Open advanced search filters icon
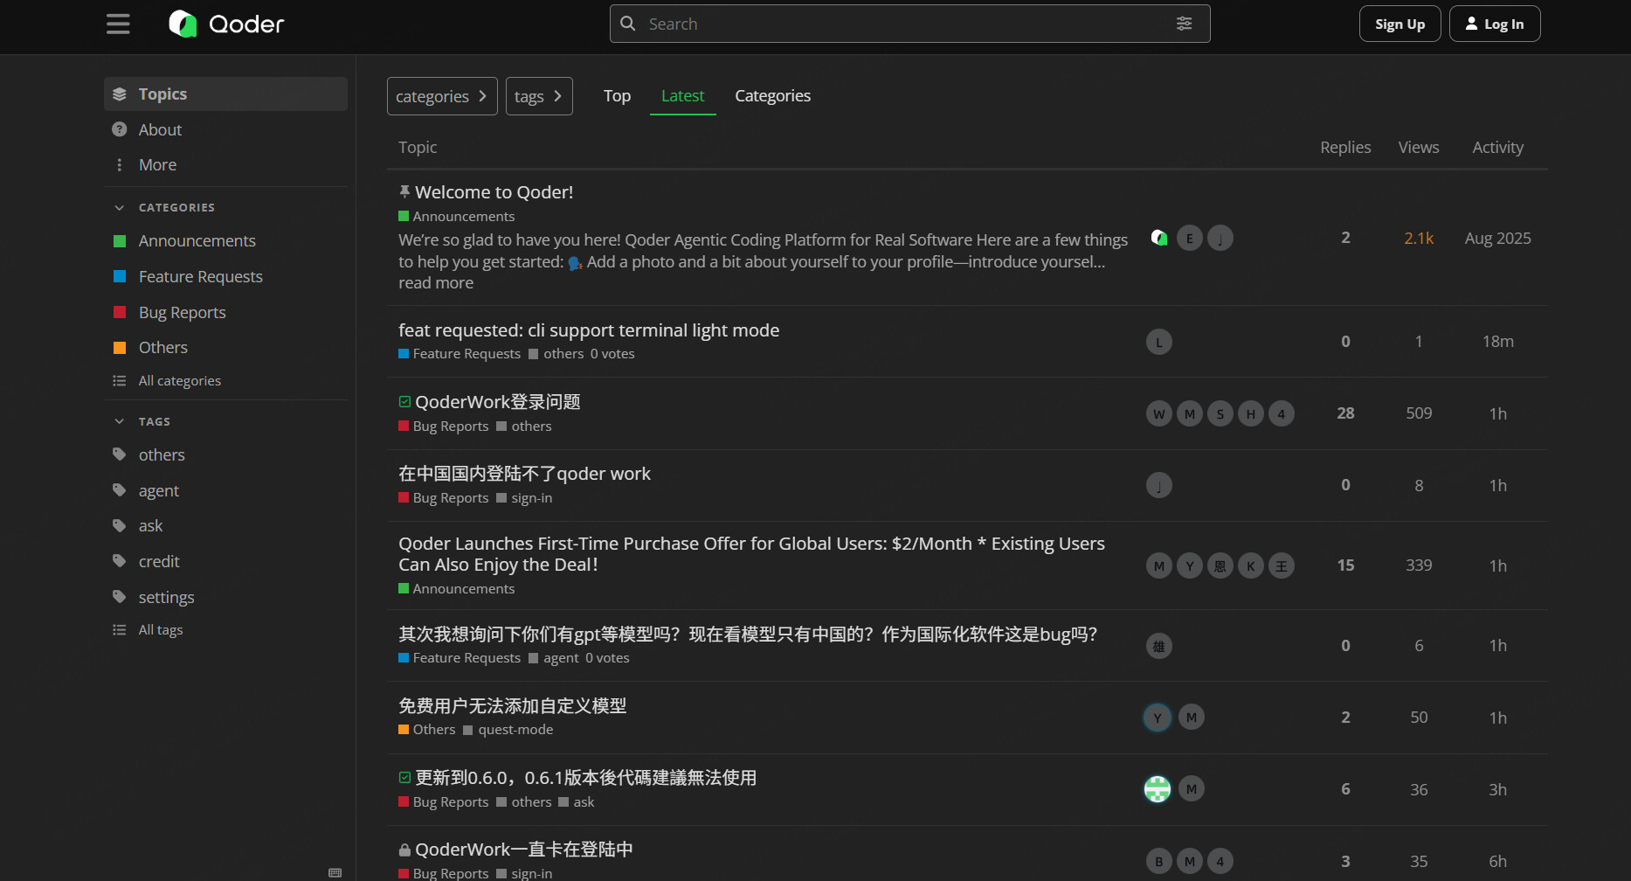Viewport: 1631px width, 881px height. coord(1184,24)
